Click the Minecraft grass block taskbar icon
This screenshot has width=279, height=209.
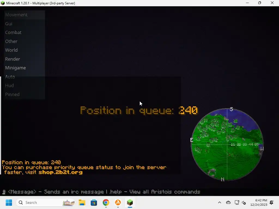(x=130, y=202)
